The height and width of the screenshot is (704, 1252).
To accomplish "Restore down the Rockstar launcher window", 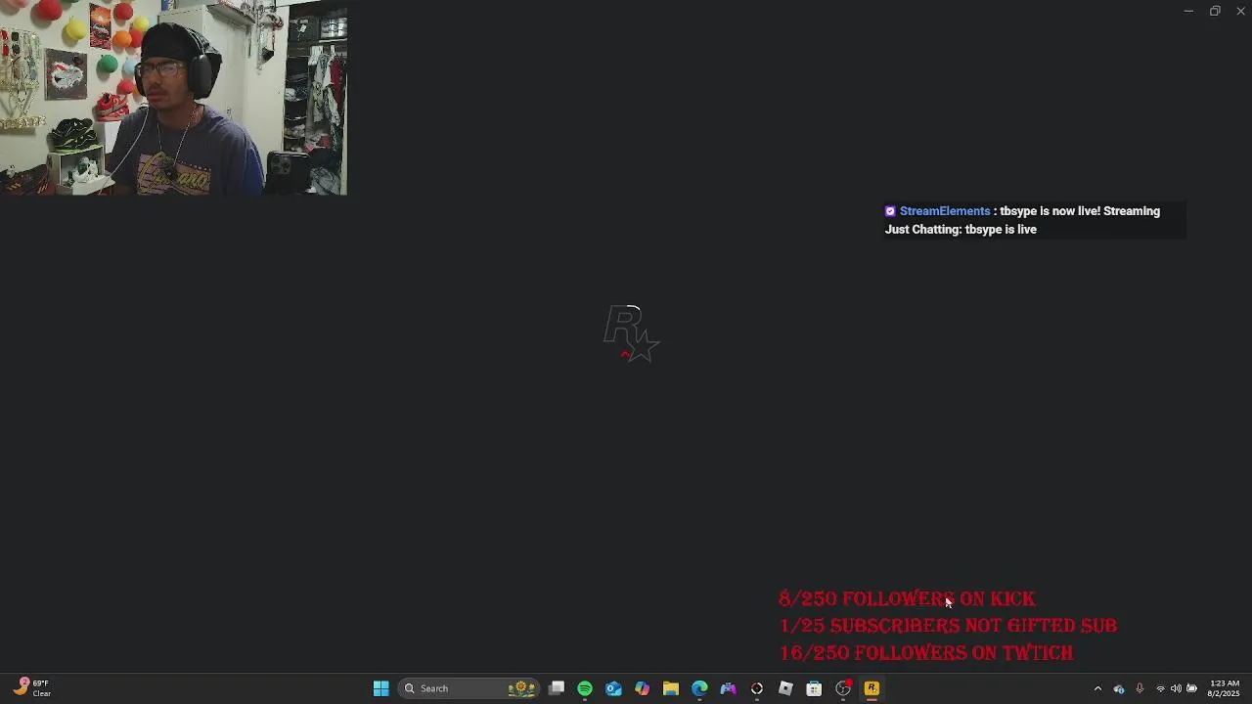I will 1215,11.
